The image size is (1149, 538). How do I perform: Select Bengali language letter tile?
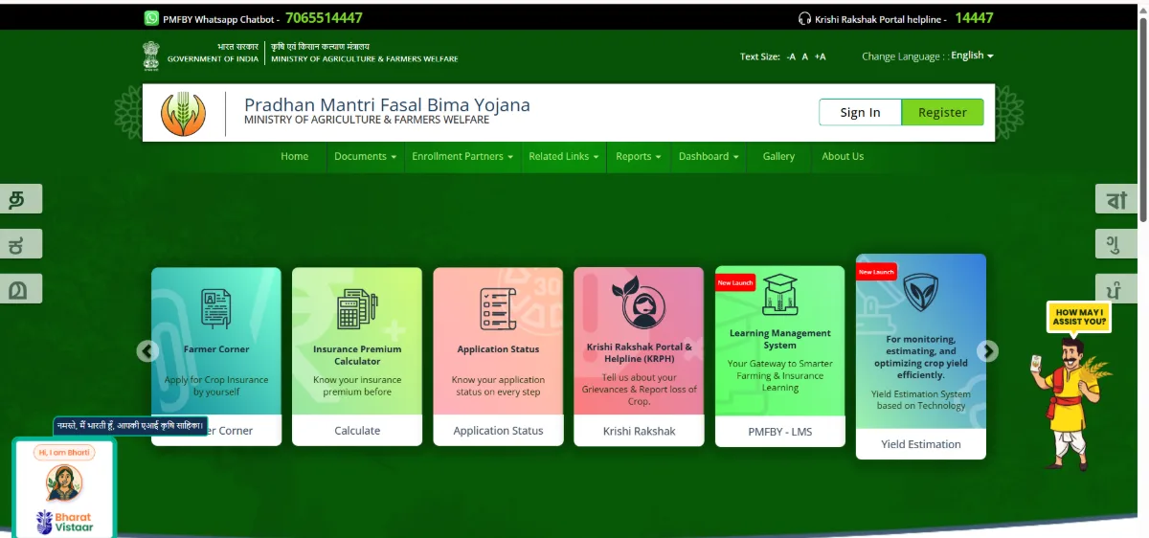[x=1117, y=199]
